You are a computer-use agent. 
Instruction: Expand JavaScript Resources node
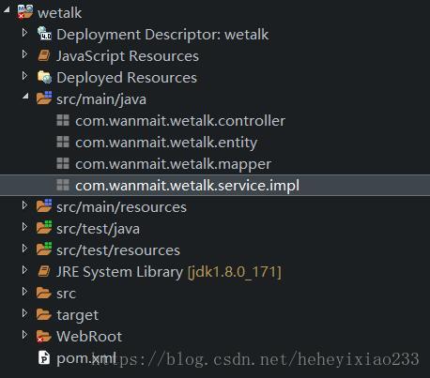(24, 53)
